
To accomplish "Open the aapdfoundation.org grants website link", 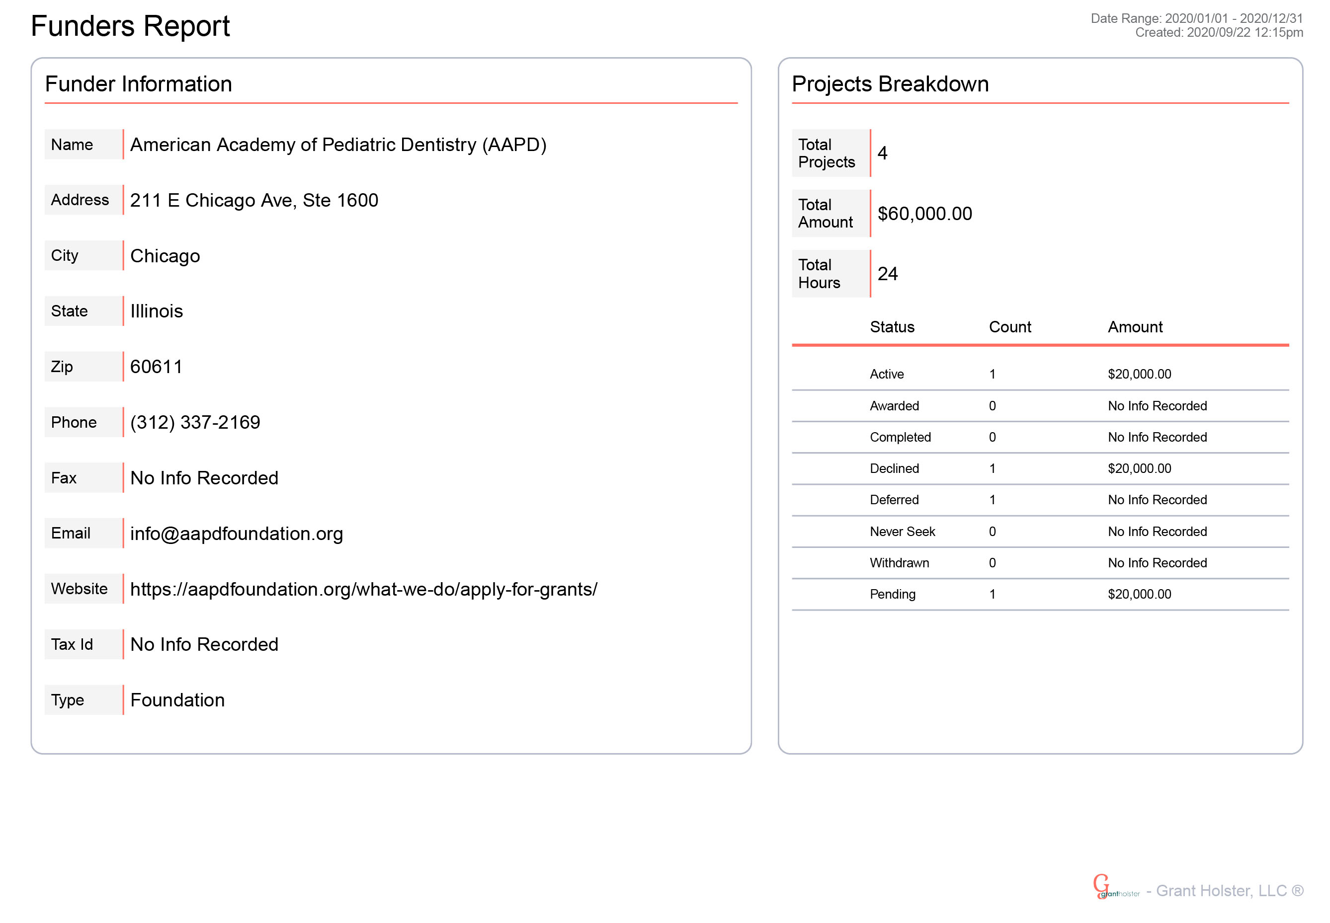I will click(363, 589).
